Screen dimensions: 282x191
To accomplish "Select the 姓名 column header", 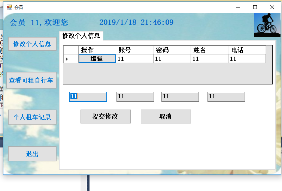I will tap(209, 50).
